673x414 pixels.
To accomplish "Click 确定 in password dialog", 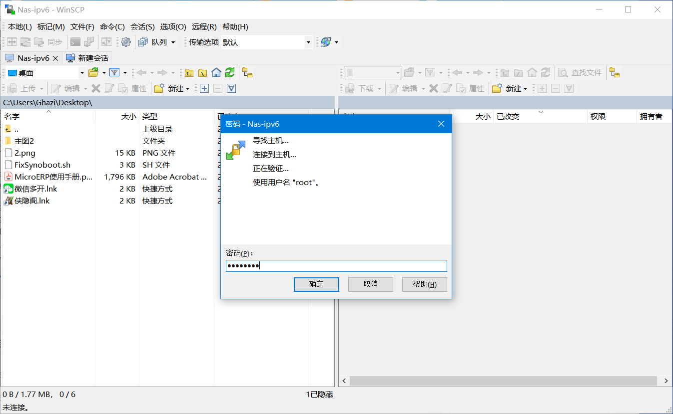I will [316, 284].
